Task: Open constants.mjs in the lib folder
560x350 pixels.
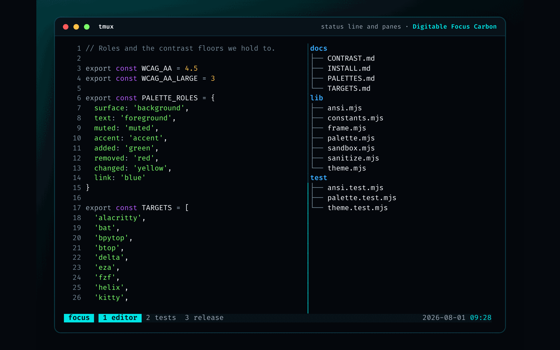Action: pyautogui.click(x=355, y=118)
